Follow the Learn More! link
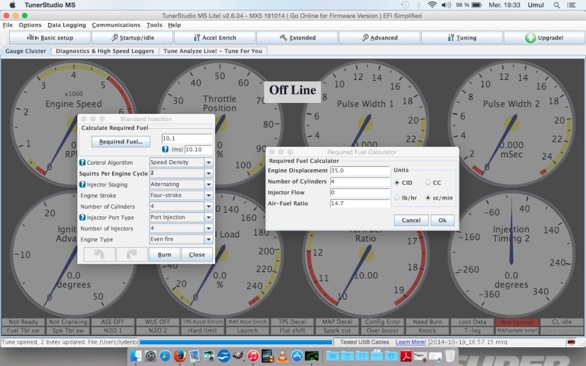This screenshot has width=586, height=366. pyautogui.click(x=410, y=342)
